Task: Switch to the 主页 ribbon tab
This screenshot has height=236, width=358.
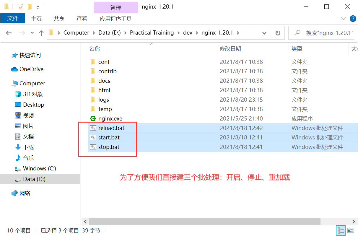Action: pyautogui.click(x=36, y=19)
